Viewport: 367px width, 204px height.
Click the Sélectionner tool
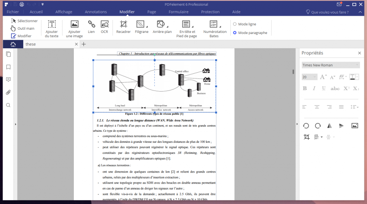(x=24, y=21)
